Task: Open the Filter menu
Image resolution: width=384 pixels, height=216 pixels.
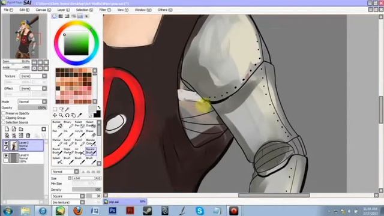Action: point(105,10)
